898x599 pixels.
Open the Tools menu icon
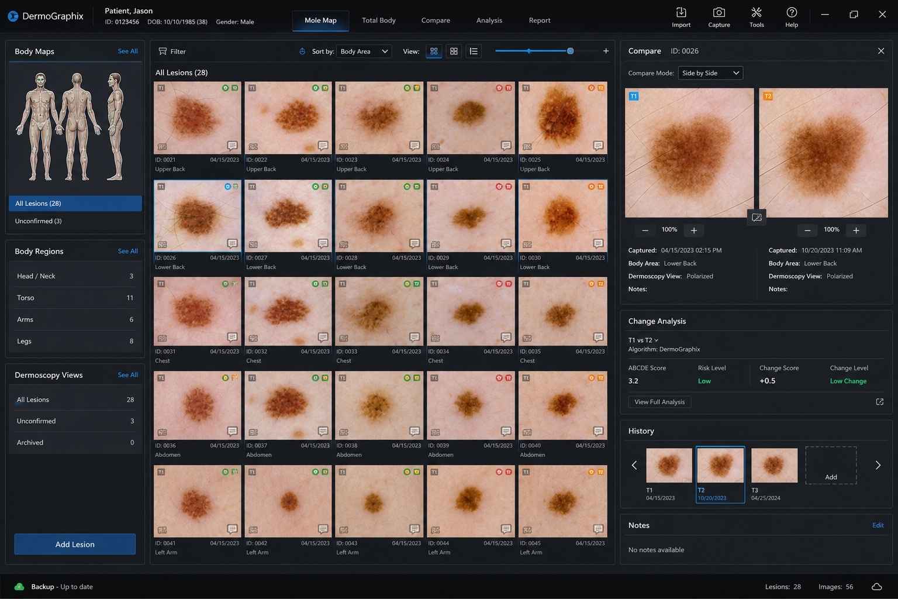click(757, 16)
